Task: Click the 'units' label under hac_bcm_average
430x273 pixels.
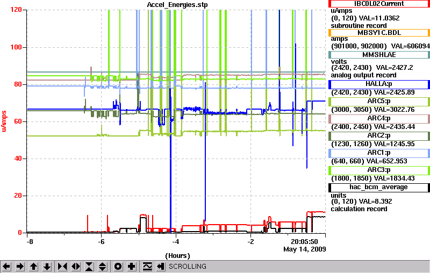Action: pyautogui.click(x=339, y=196)
